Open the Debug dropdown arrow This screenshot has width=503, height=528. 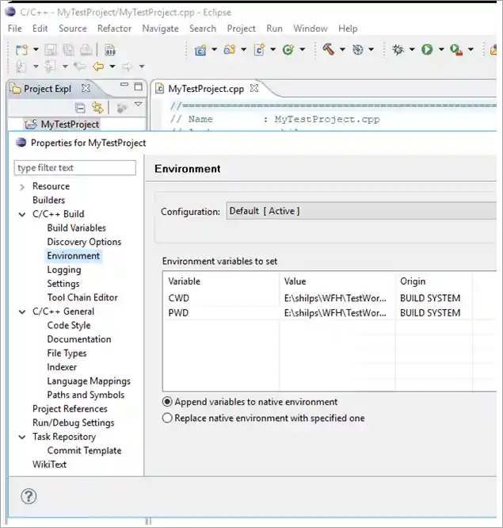(x=412, y=49)
